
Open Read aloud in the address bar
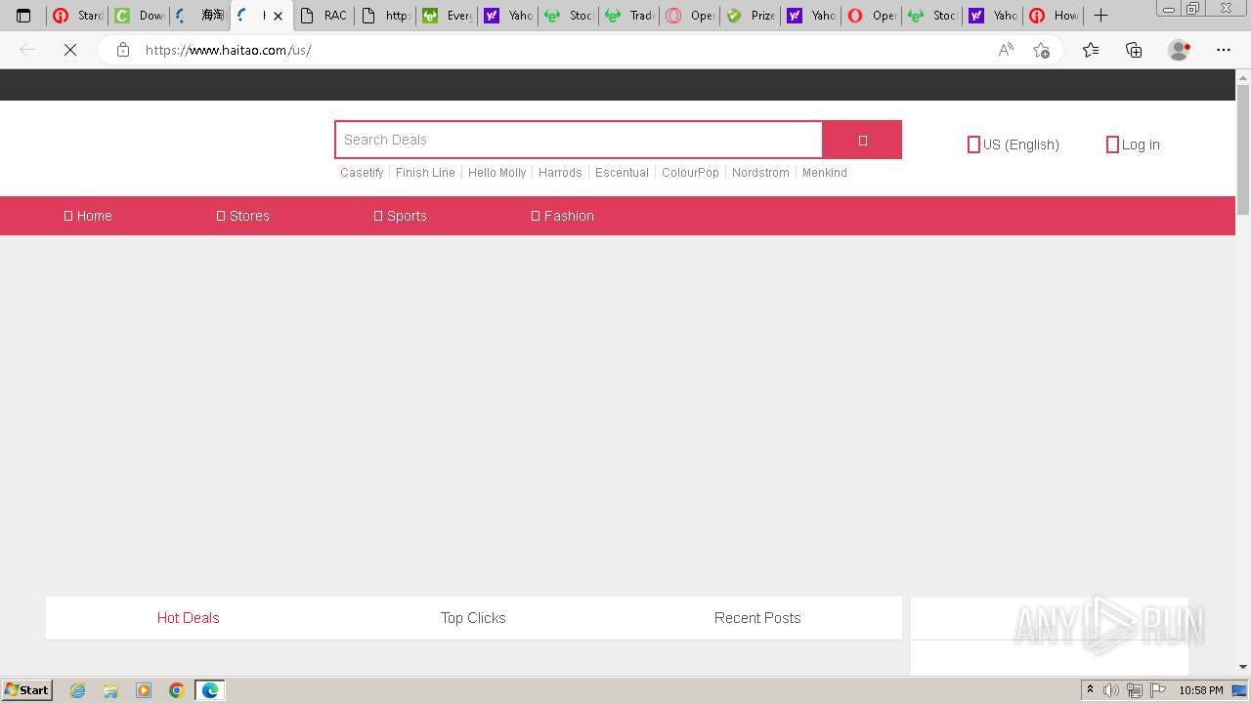point(1006,50)
